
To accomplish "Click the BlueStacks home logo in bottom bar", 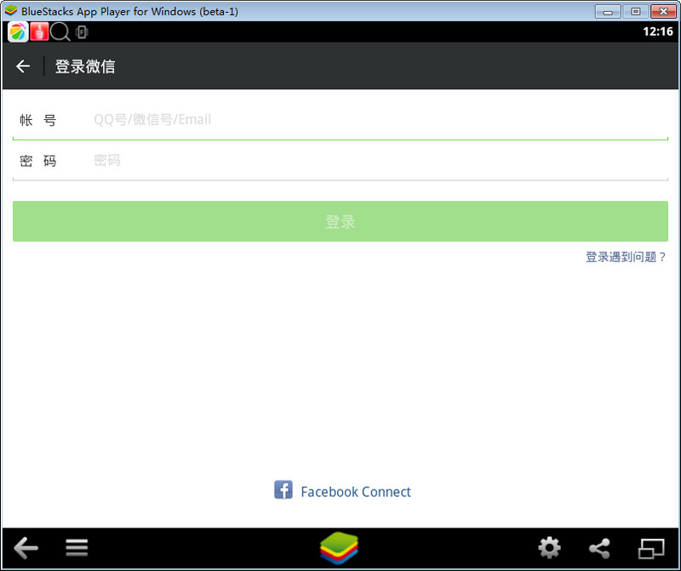I will tap(339, 548).
